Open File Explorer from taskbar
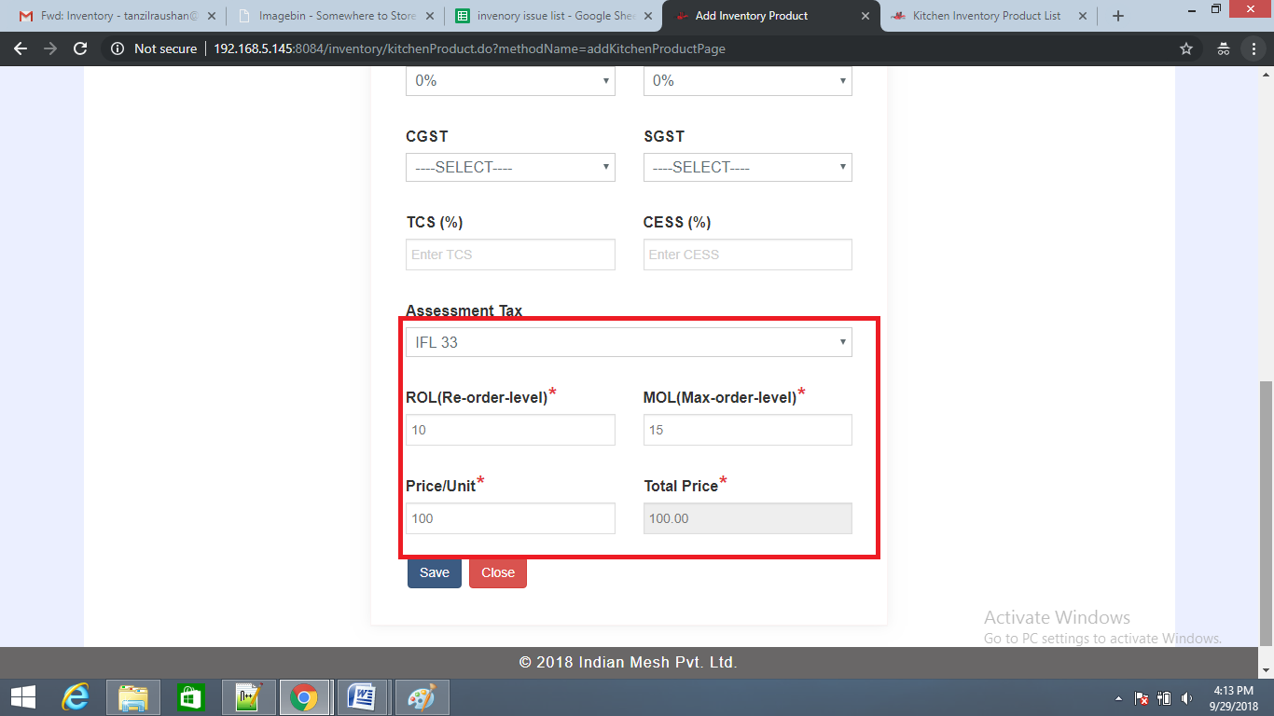 tap(133, 697)
